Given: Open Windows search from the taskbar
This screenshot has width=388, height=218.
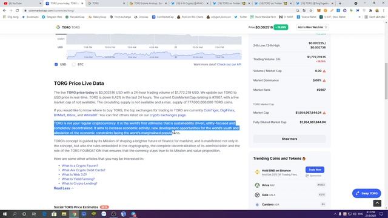Looking at the screenshot, I should click(x=15, y=214).
